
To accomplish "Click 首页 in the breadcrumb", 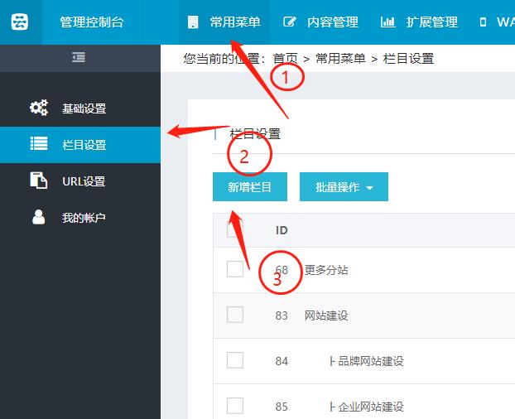I will pyautogui.click(x=286, y=59).
